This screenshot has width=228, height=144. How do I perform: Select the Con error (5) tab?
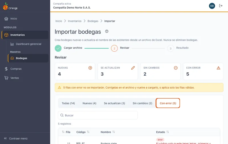click(x=168, y=103)
